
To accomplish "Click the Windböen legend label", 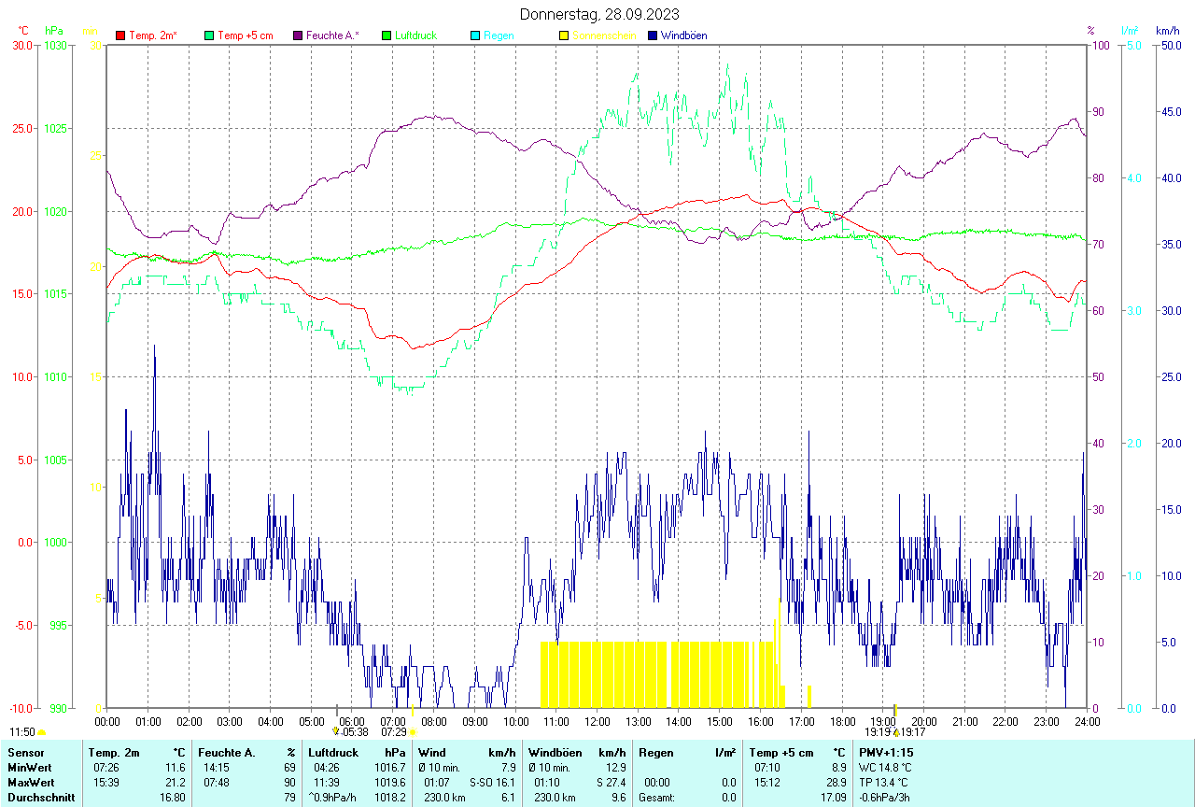I will point(683,35).
